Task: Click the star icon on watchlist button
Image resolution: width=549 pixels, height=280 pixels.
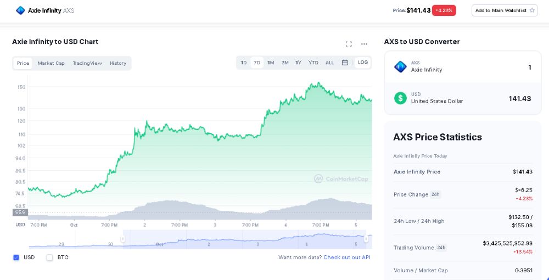Action: (532, 10)
